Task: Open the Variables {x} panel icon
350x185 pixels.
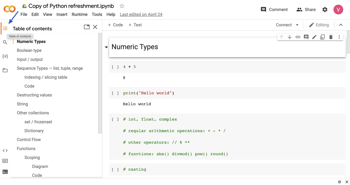Action: (x=5, y=56)
